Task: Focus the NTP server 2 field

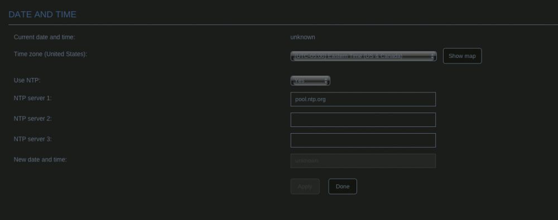Action: coord(363,120)
